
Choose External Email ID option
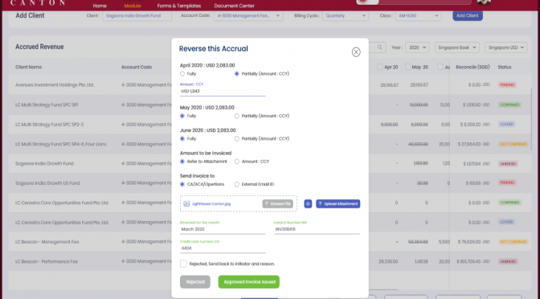point(236,184)
